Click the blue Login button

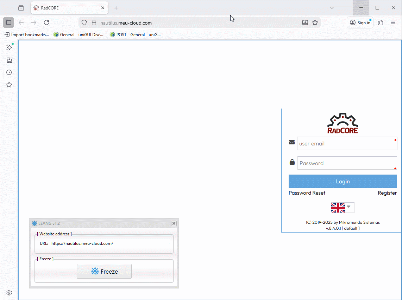[x=343, y=181]
